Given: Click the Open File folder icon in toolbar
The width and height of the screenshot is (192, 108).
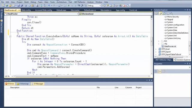Looking at the screenshot, I should pyautogui.click(x=10, y=6).
